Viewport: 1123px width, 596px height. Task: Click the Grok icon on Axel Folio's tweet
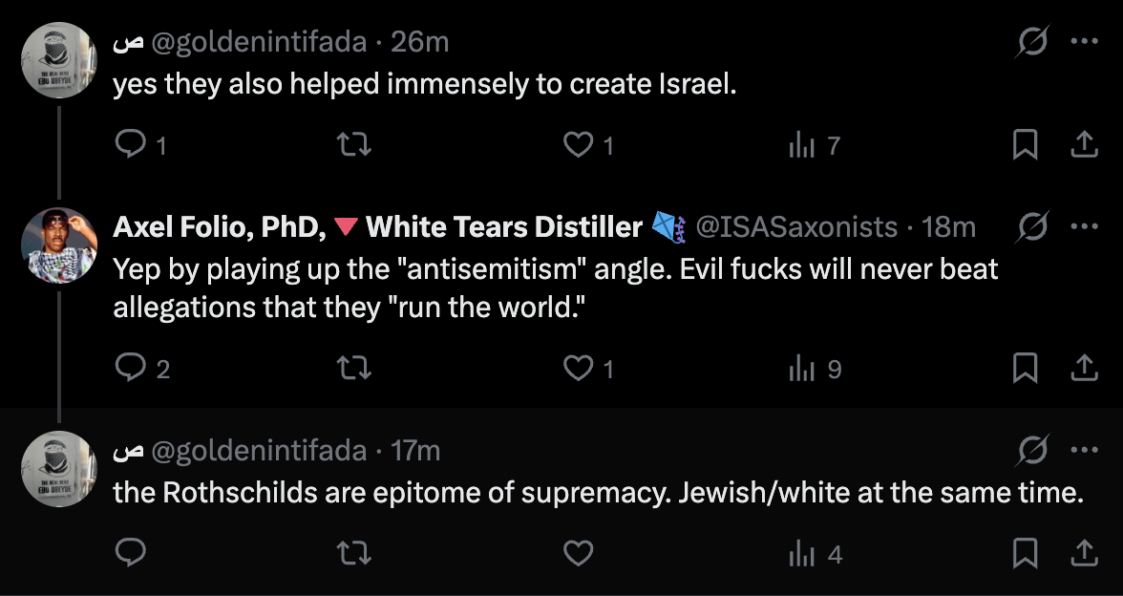(x=1033, y=226)
